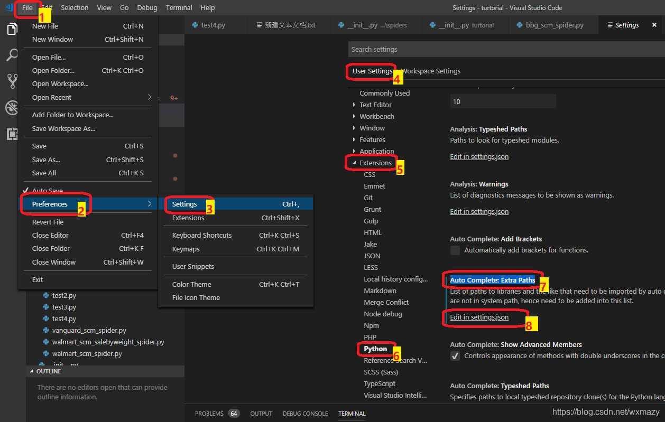Switch to the test4.py editor tab

pyautogui.click(x=216, y=25)
